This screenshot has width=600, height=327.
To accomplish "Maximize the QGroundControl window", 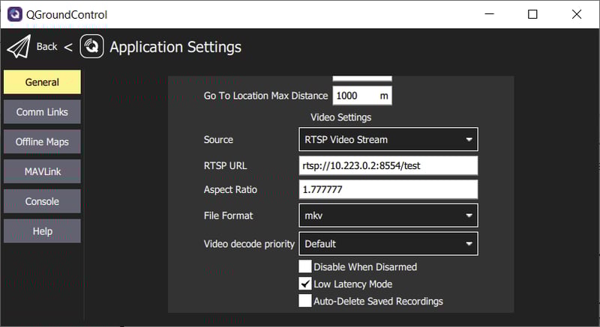I will (532, 14).
